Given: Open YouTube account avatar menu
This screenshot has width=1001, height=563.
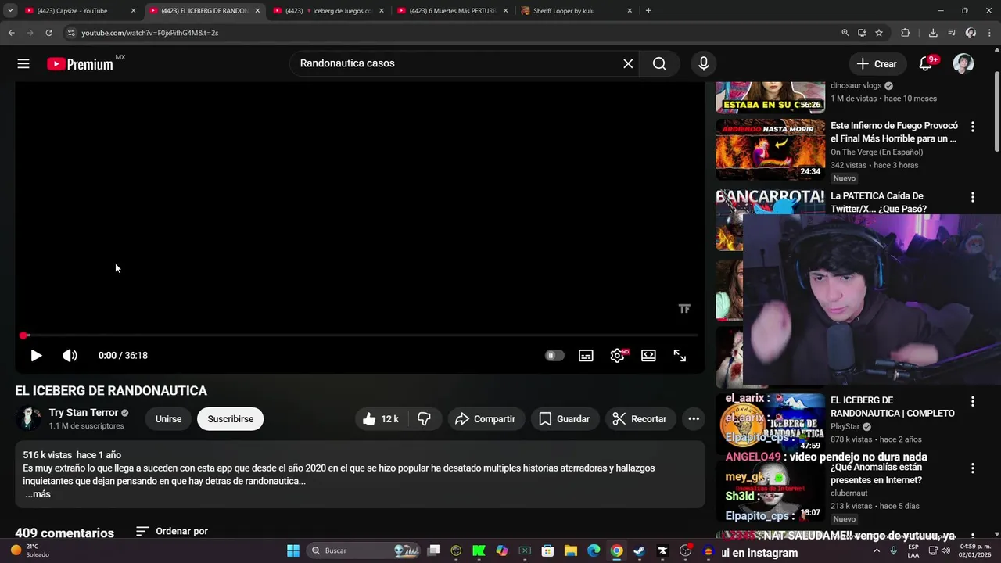Looking at the screenshot, I should [x=963, y=64].
